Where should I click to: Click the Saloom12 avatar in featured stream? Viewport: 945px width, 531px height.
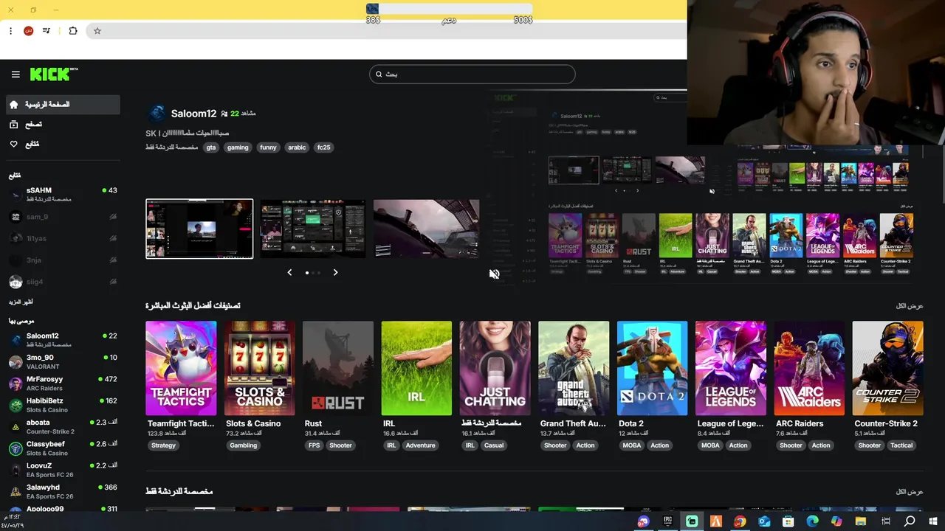pos(157,113)
